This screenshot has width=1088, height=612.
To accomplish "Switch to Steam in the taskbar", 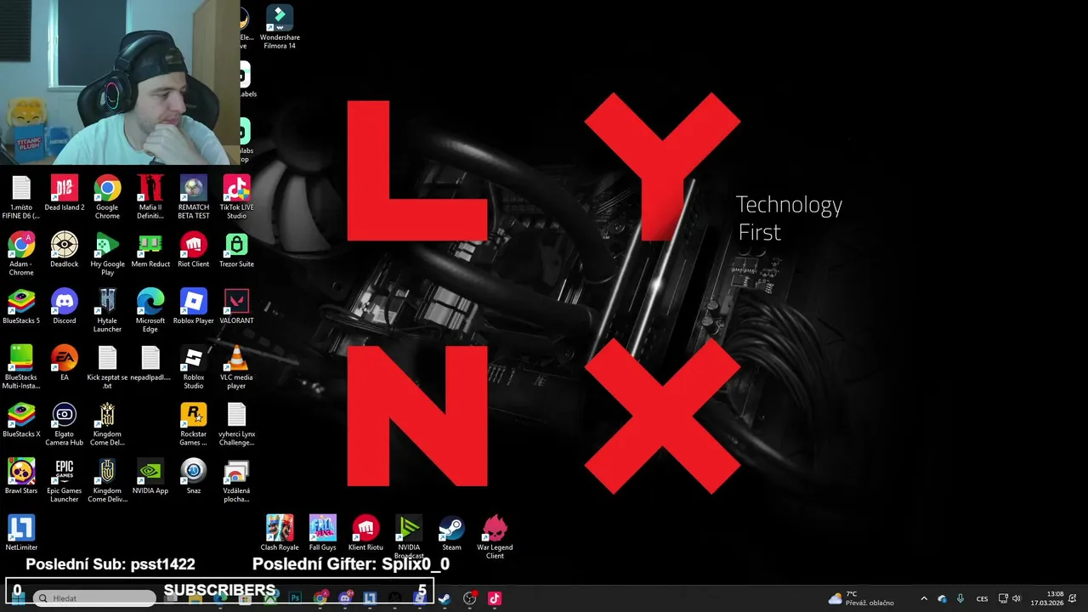I will click(x=444, y=598).
